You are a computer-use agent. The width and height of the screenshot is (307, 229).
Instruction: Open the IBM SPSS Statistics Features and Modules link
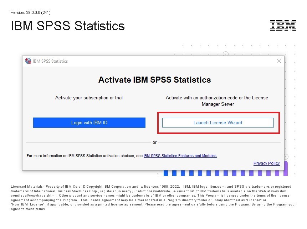[180, 156]
